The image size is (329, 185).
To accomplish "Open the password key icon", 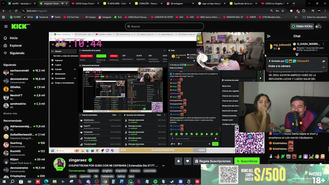I will (x=277, y=11).
